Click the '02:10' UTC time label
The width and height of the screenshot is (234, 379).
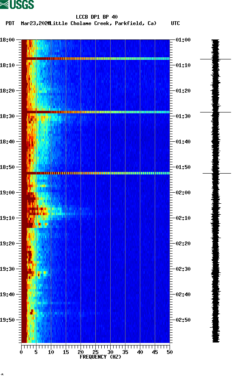click(x=183, y=218)
